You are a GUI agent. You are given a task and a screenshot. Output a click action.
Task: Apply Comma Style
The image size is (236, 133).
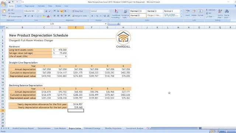tap(101, 16)
